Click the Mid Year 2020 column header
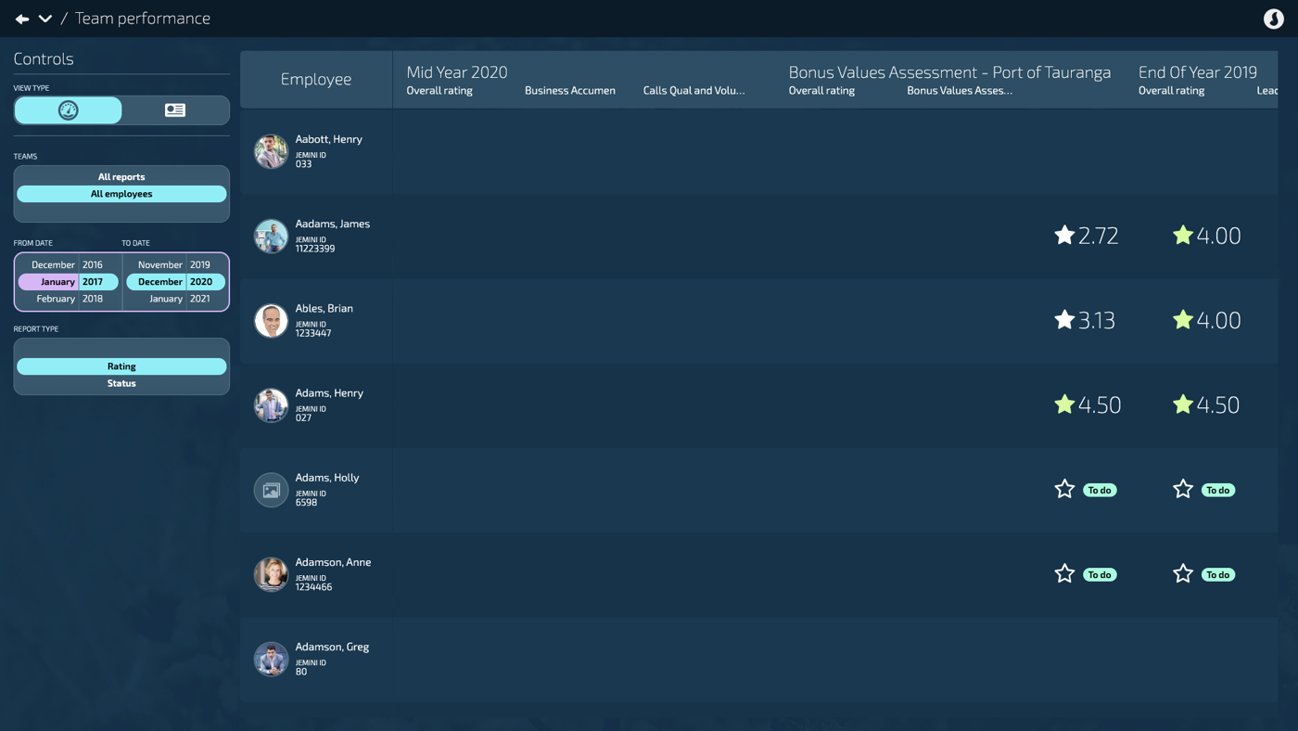 coord(457,72)
